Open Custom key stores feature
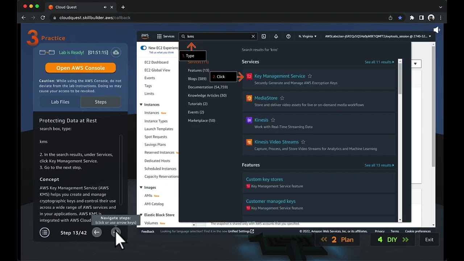464x261 pixels. click(x=264, y=179)
